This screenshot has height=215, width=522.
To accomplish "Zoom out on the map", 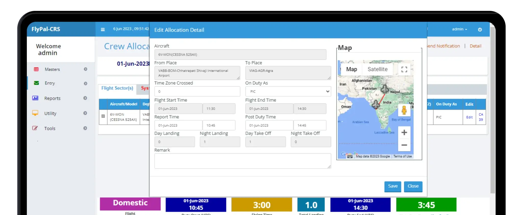I will point(404,145).
